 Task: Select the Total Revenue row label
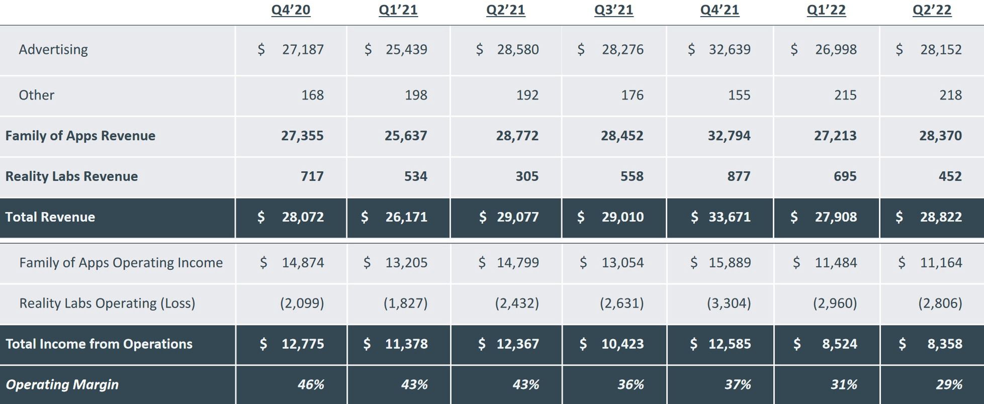coord(50,217)
